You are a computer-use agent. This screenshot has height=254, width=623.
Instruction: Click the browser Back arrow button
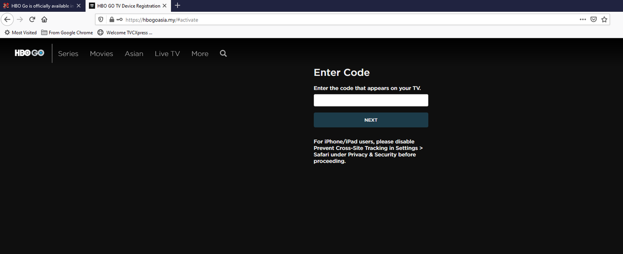(x=7, y=19)
